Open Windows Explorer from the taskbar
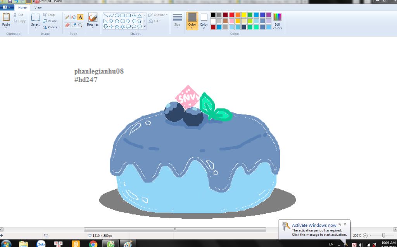This screenshot has width=397, height=247. [x=24, y=244]
